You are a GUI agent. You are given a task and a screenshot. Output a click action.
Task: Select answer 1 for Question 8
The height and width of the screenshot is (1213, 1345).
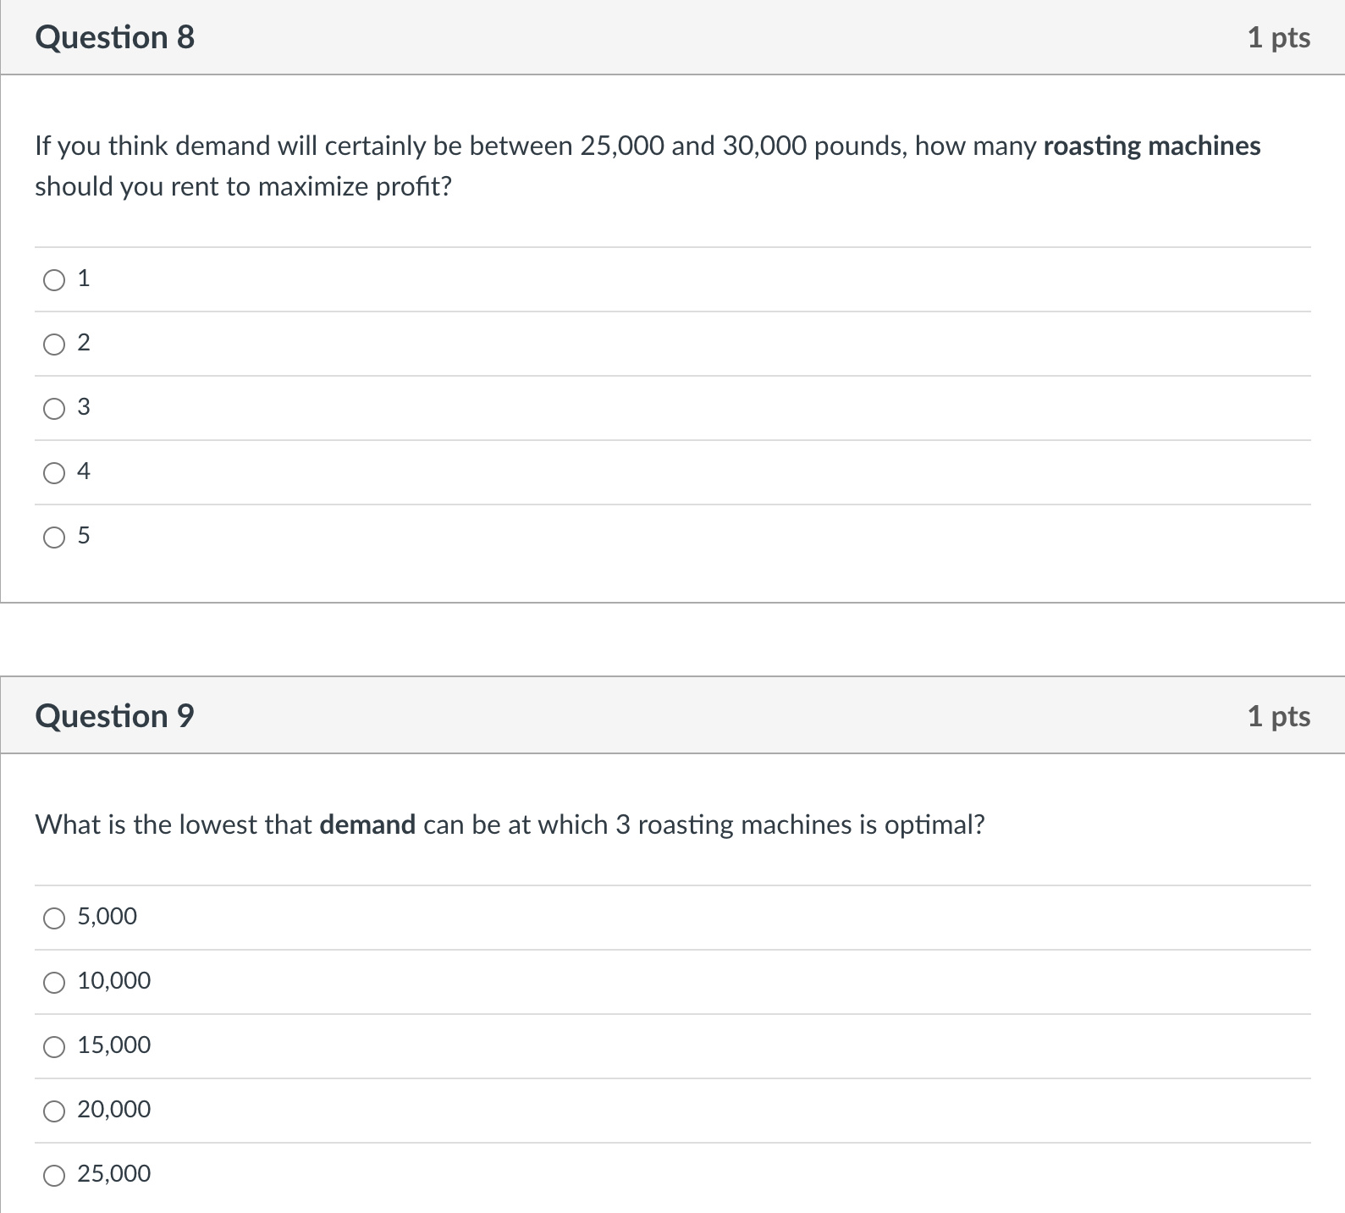coord(54,280)
